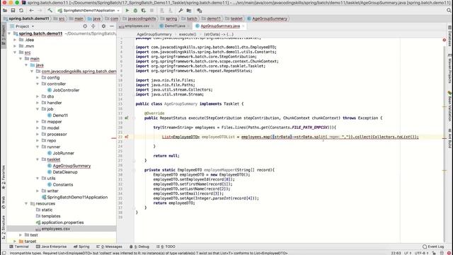This screenshot has width=453, height=255.
Task: Click the gutter marker icon on line 22
Action: click(127, 137)
